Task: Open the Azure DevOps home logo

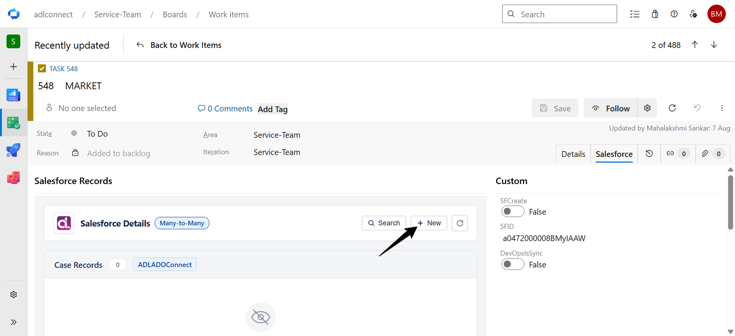Action: coord(14,14)
